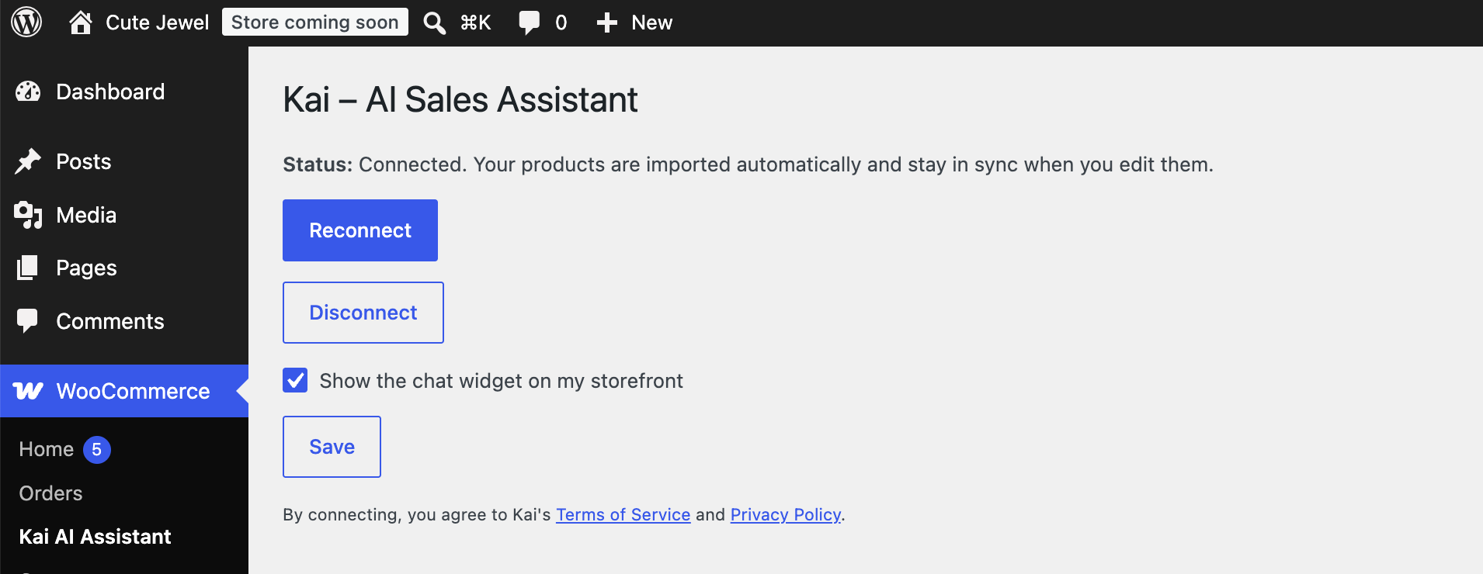The width and height of the screenshot is (1483, 574).
Task: Save the Kai settings
Action: click(332, 447)
